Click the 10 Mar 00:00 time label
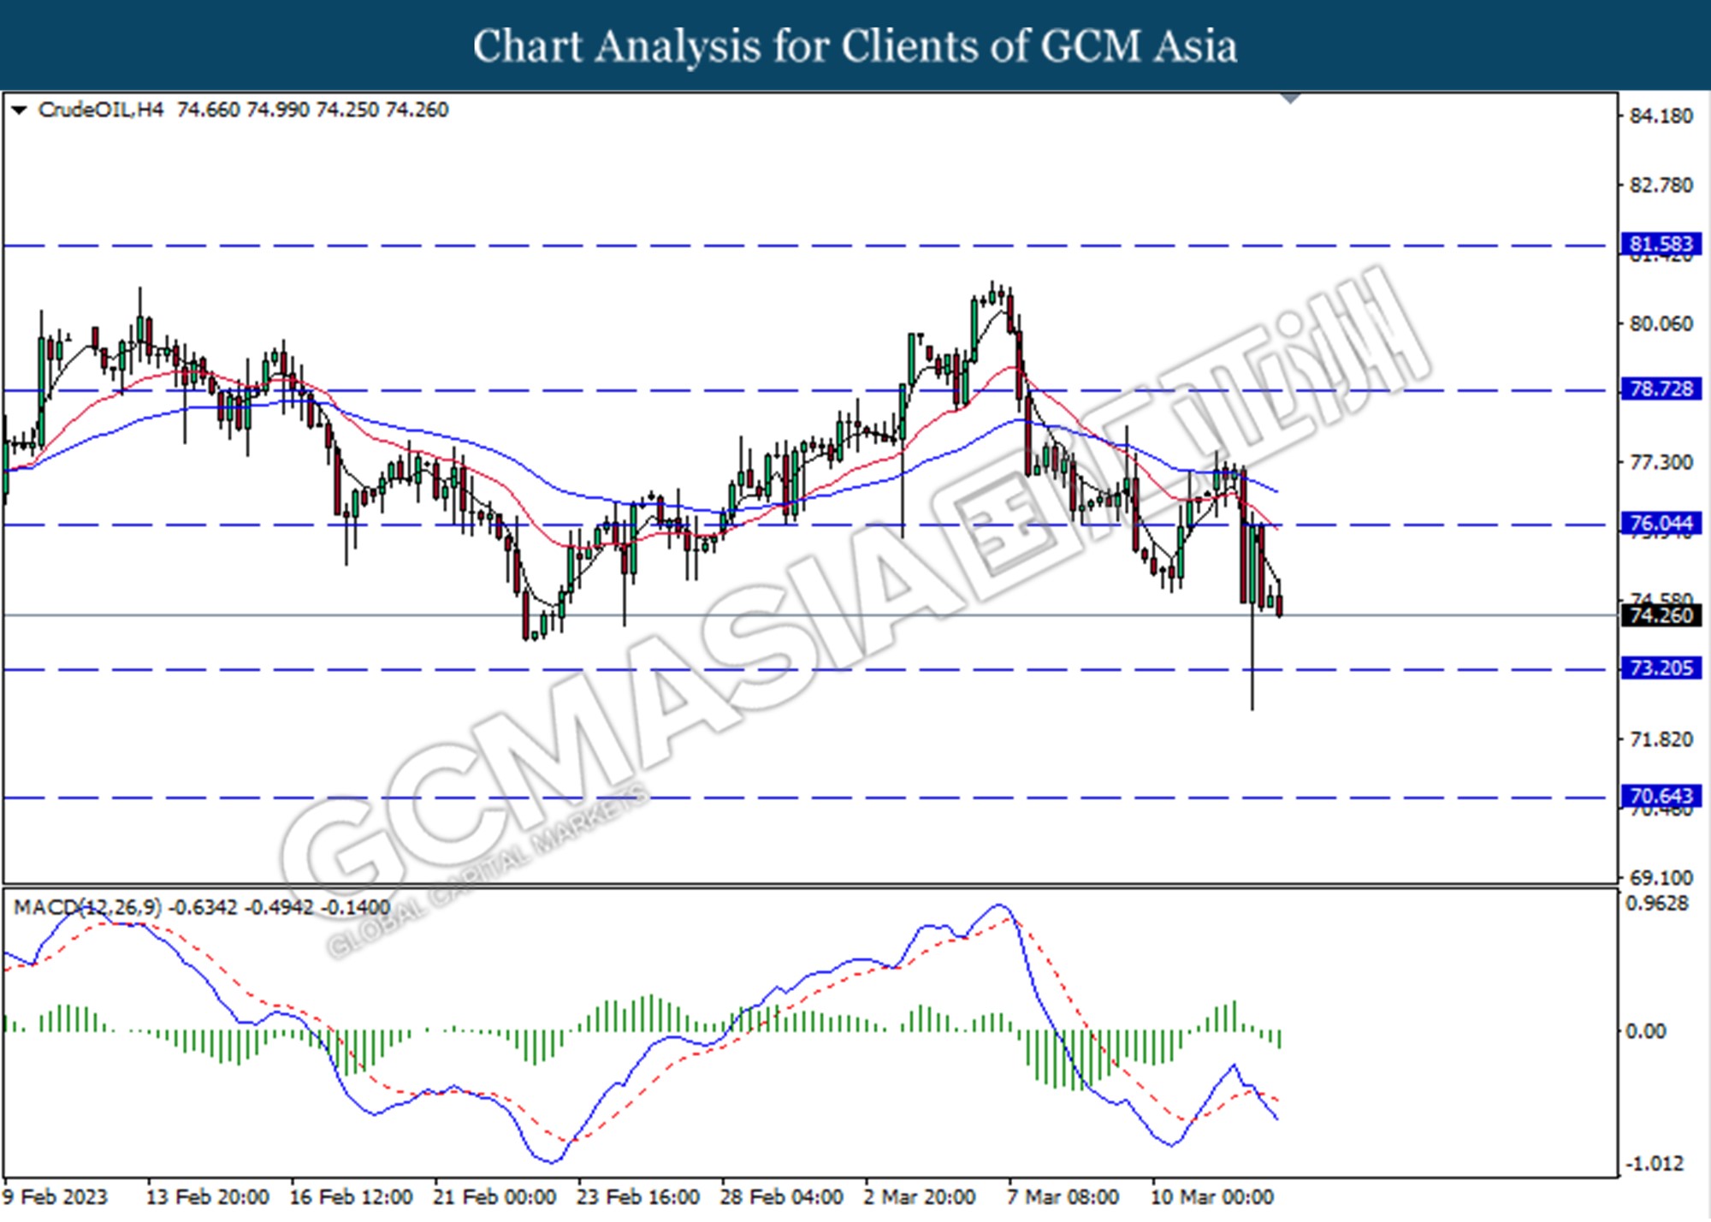This screenshot has height=1222, width=1711. click(x=1212, y=1196)
